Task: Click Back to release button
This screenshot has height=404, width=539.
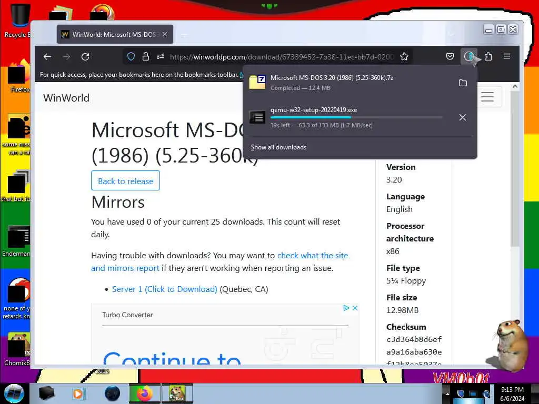Action: coord(125,181)
